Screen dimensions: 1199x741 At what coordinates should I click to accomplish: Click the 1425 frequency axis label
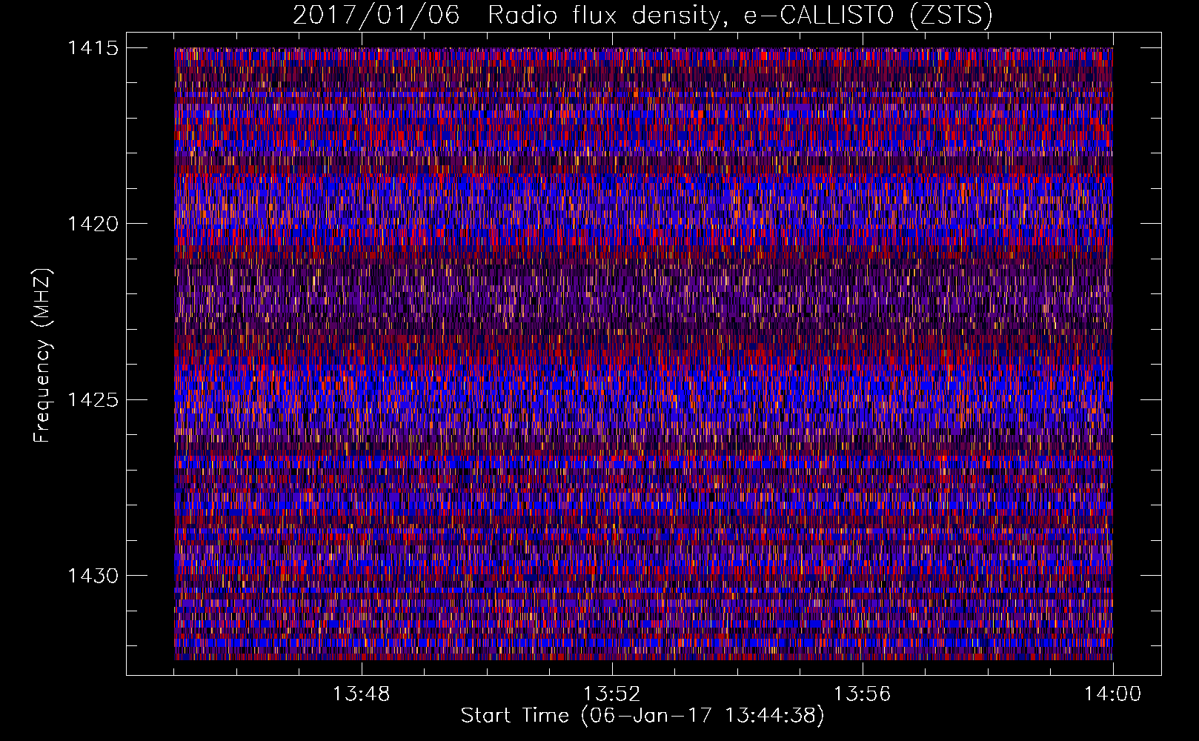click(93, 400)
